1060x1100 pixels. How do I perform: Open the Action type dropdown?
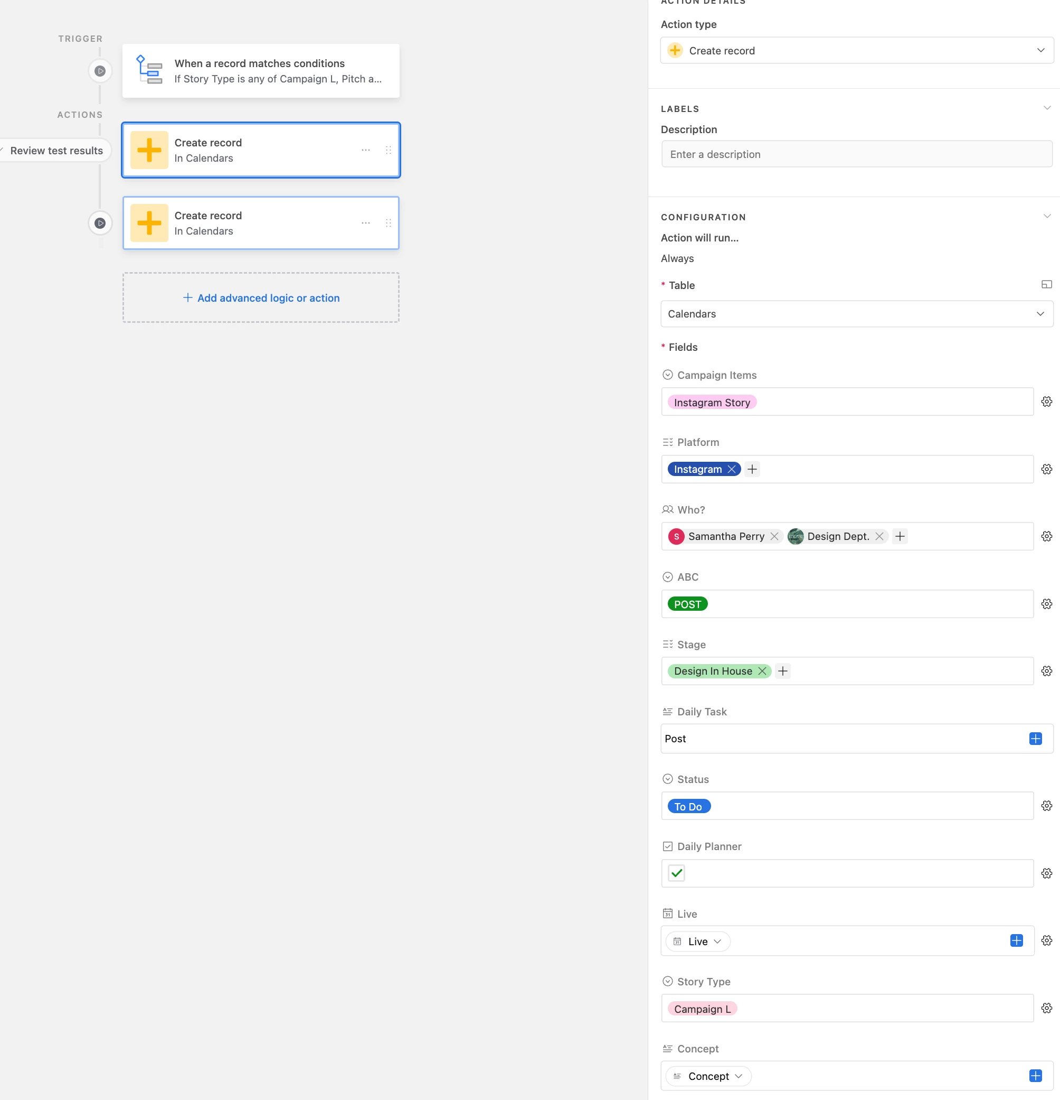[856, 51]
